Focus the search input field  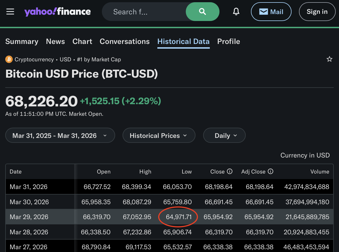point(144,12)
